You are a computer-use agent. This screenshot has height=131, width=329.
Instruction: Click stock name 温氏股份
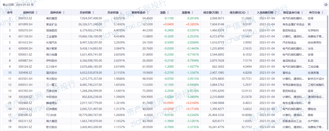pos(52,73)
